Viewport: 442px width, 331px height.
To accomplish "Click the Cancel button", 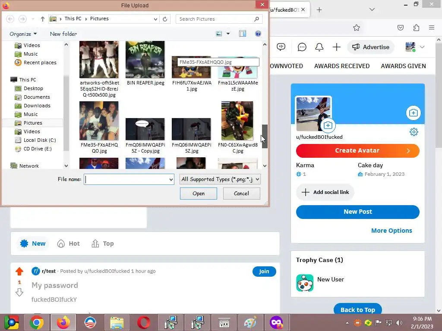I will 241,194.
